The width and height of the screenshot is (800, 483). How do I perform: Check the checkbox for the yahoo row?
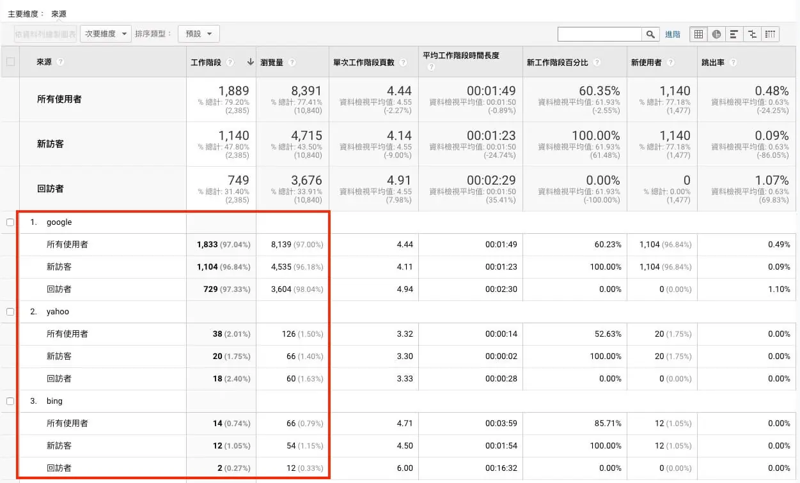click(x=10, y=312)
